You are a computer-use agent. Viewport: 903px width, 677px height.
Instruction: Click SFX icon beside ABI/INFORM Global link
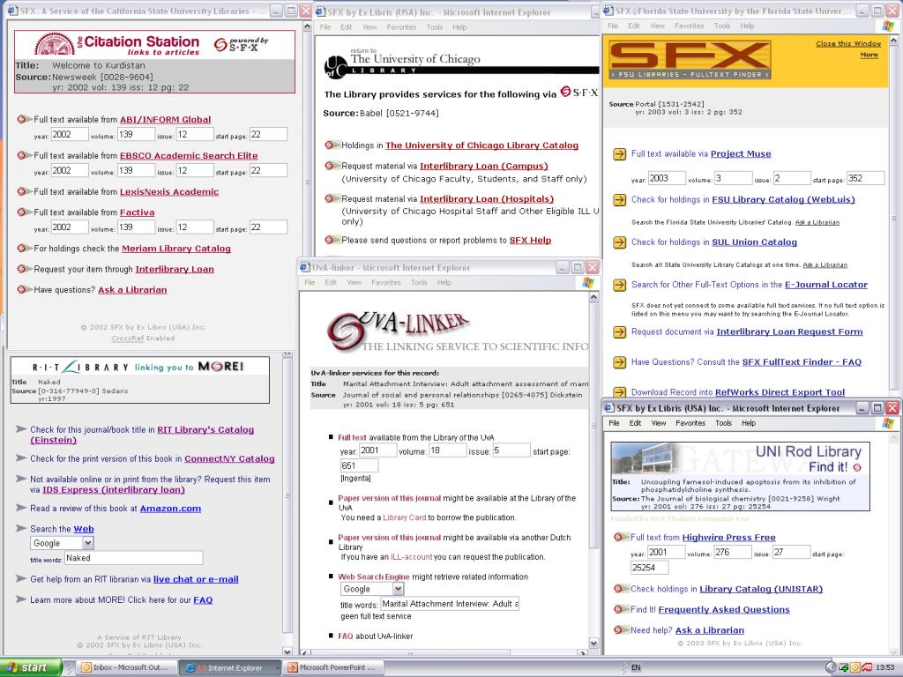click(24, 119)
